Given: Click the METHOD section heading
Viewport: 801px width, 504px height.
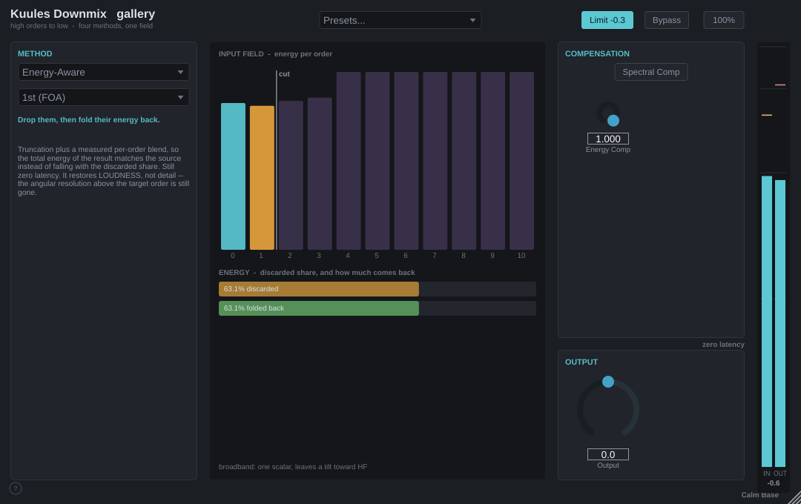Looking at the screenshot, I should click(35, 53).
